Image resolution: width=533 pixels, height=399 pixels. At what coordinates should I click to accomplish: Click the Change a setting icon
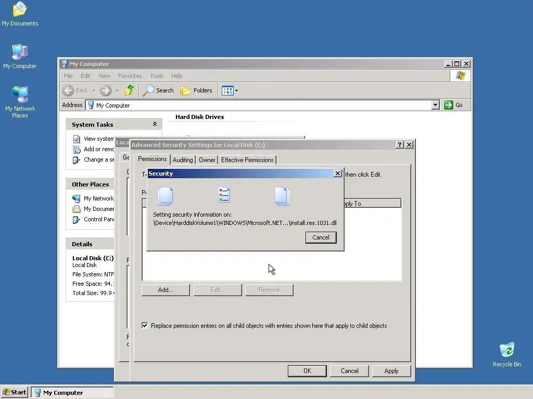(77, 160)
